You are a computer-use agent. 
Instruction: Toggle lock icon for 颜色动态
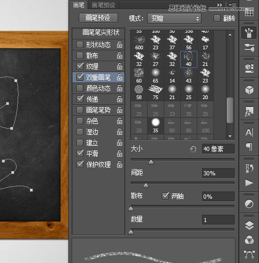pos(120,88)
